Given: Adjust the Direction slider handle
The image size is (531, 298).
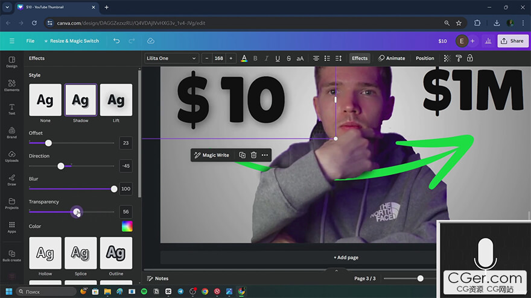Looking at the screenshot, I should click(x=61, y=166).
